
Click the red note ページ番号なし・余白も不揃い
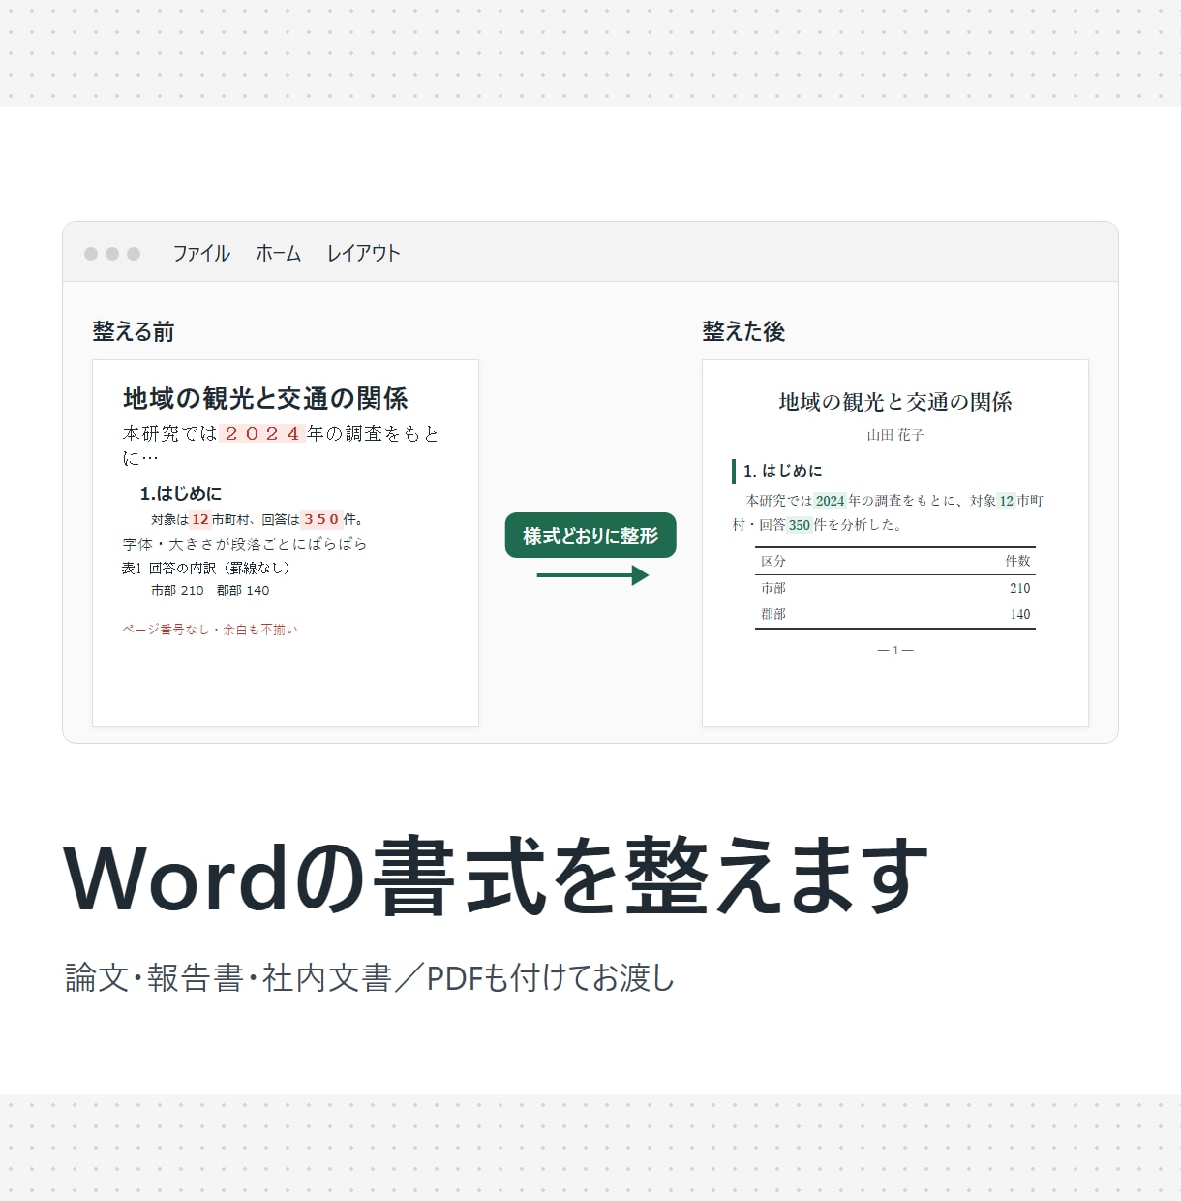click(210, 630)
